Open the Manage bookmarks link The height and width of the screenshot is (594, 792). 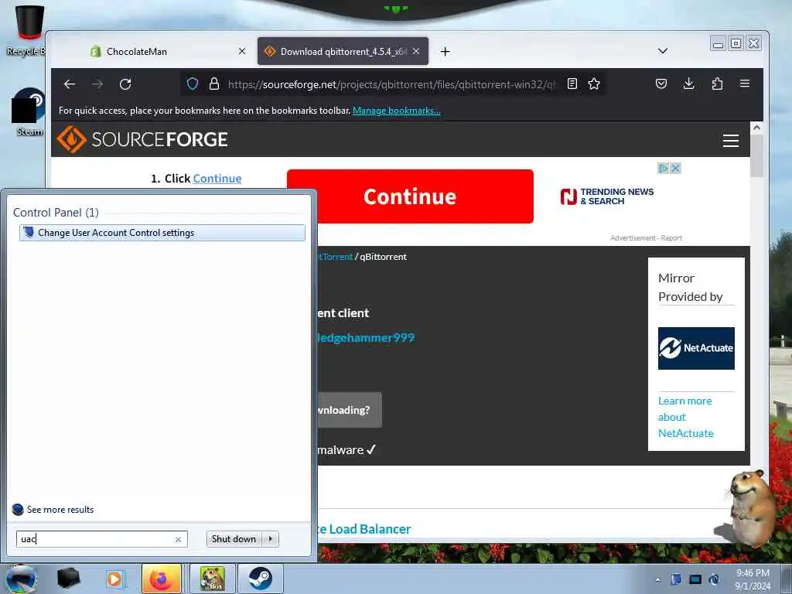pyautogui.click(x=397, y=111)
